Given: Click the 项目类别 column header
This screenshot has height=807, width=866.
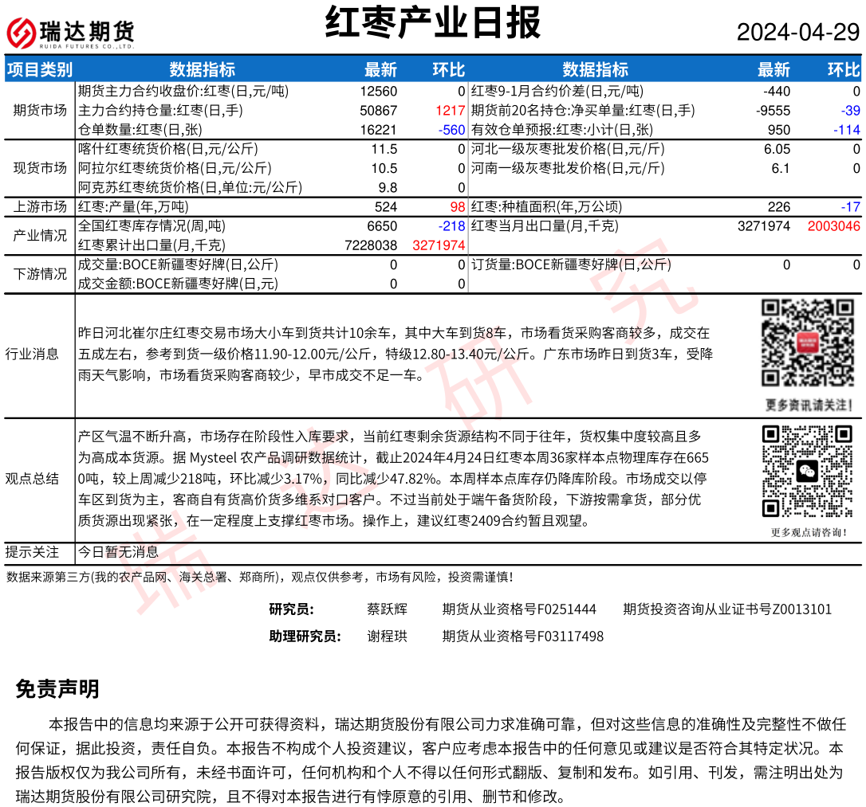Looking at the screenshot, I should click(40, 69).
